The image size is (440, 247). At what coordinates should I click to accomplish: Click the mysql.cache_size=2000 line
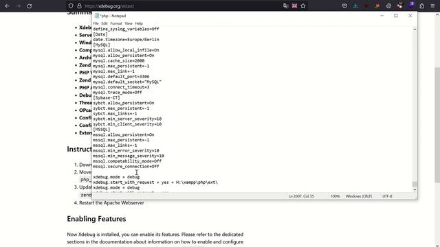coord(119,61)
